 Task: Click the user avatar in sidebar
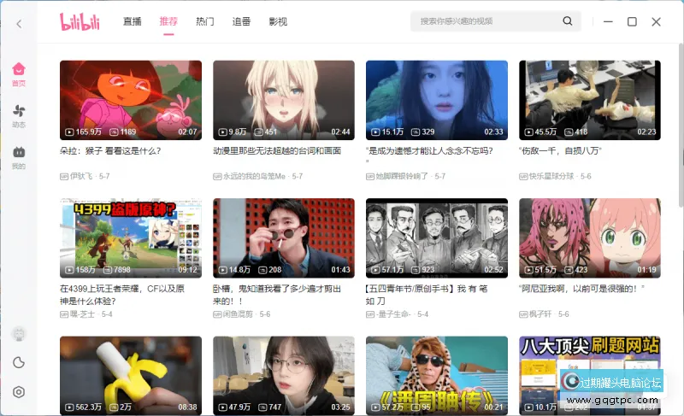tap(19, 333)
